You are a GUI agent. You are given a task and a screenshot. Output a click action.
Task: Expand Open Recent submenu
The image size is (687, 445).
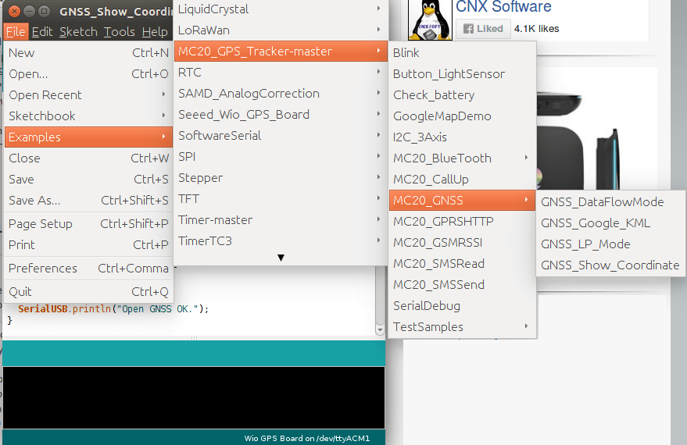(88, 95)
